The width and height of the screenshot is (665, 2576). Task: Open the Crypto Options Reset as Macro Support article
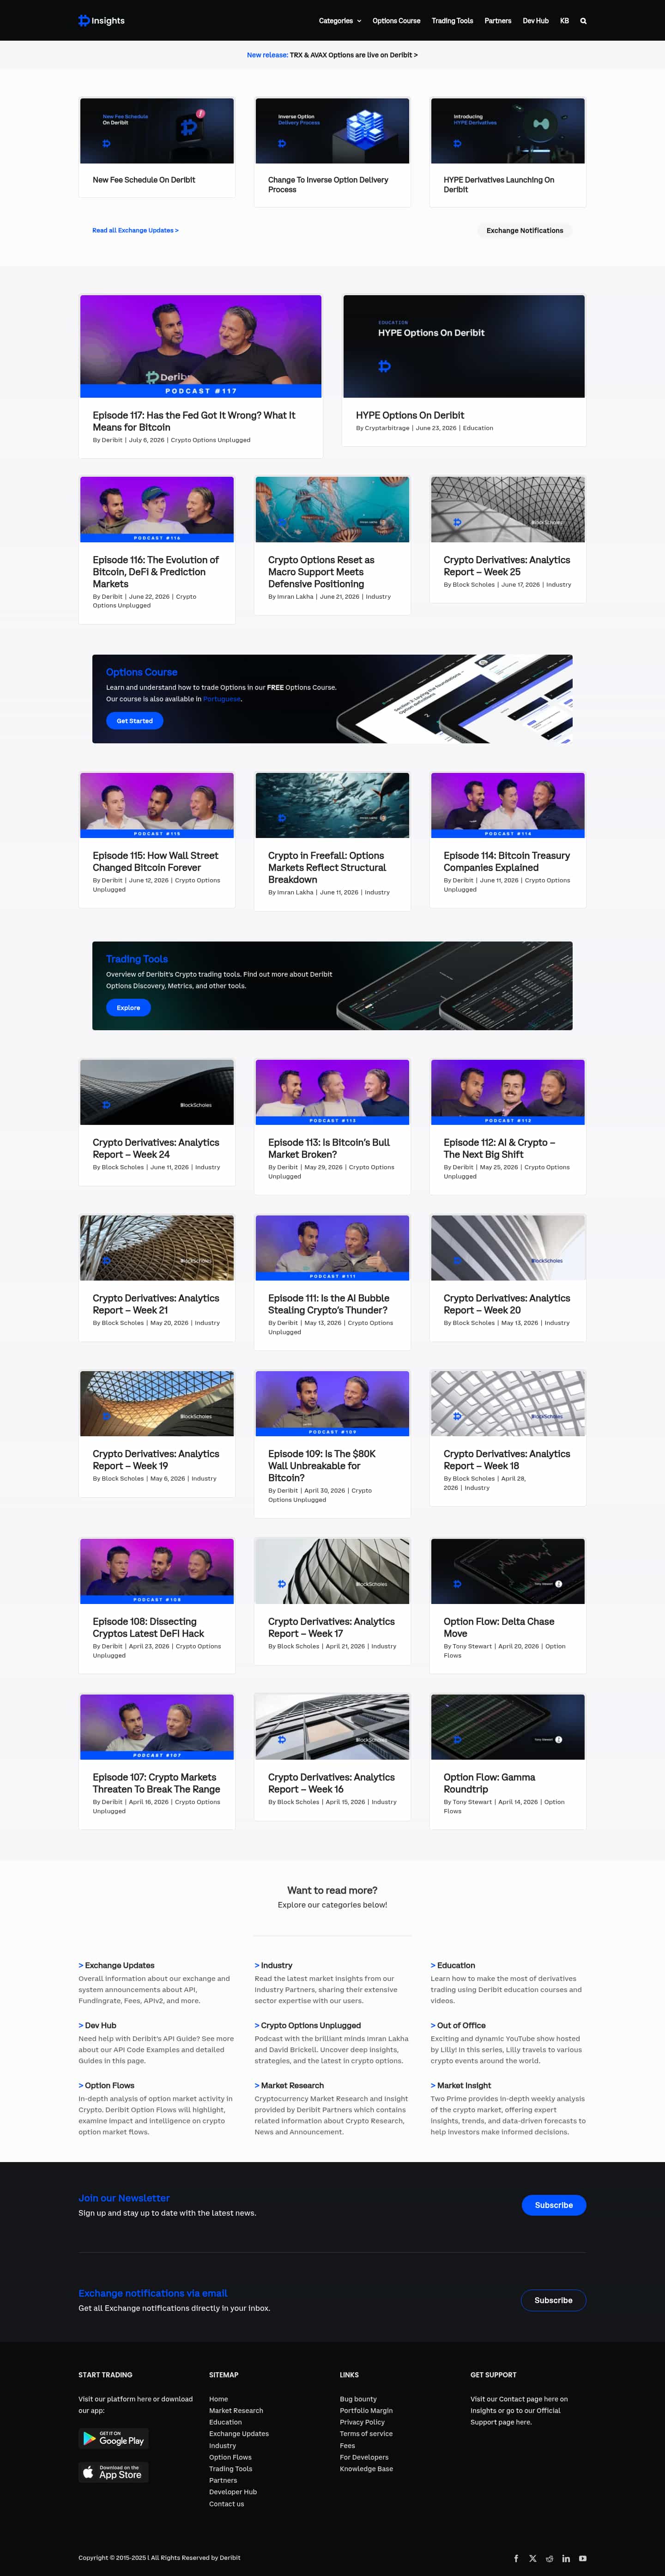click(x=321, y=572)
